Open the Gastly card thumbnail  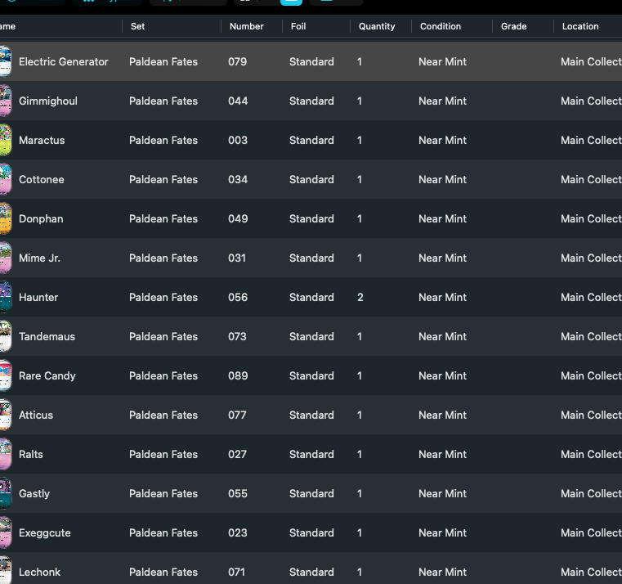tap(6, 493)
